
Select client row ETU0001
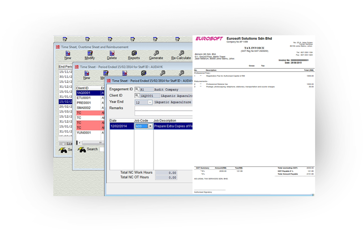(x=90, y=98)
